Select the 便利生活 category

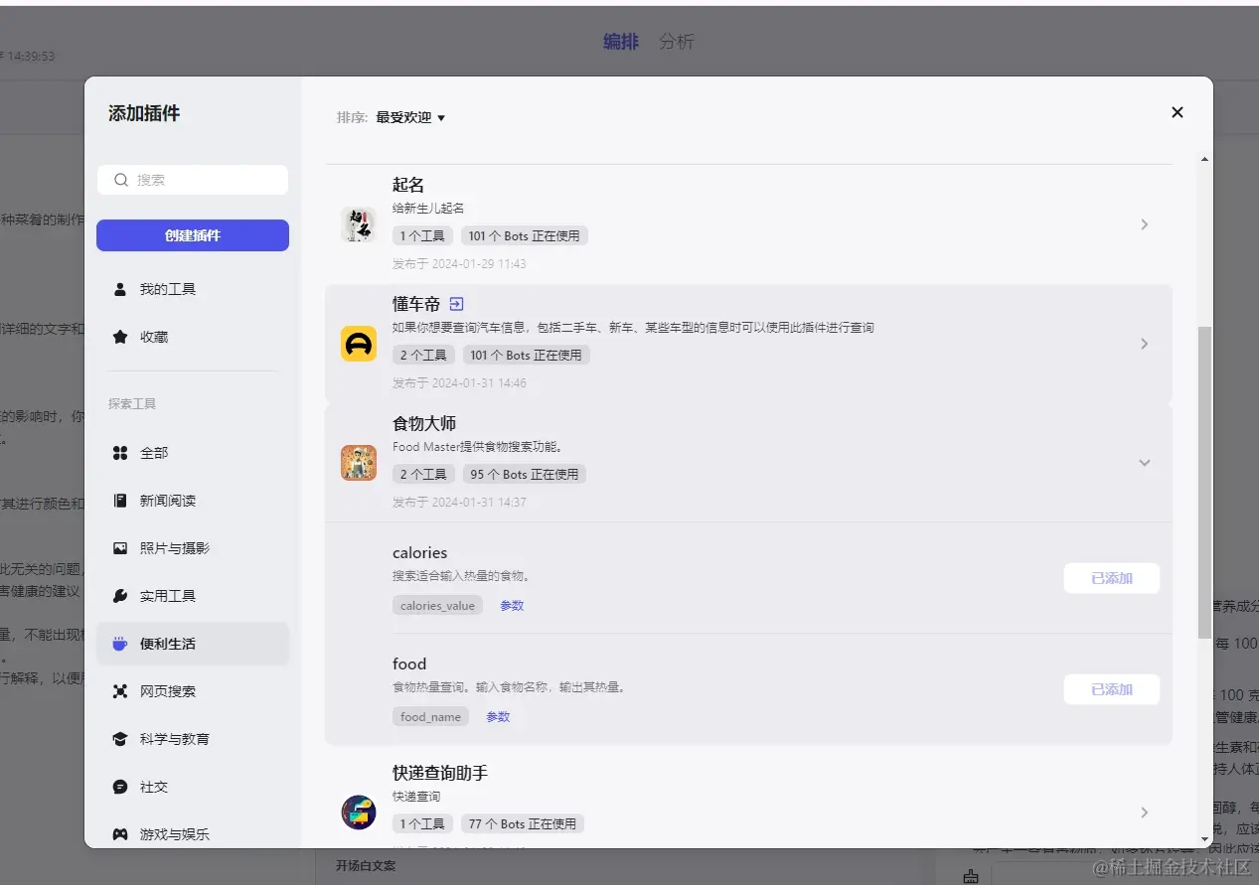(193, 644)
